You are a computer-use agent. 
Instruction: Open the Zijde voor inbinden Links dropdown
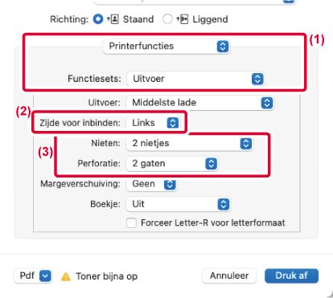(153, 123)
